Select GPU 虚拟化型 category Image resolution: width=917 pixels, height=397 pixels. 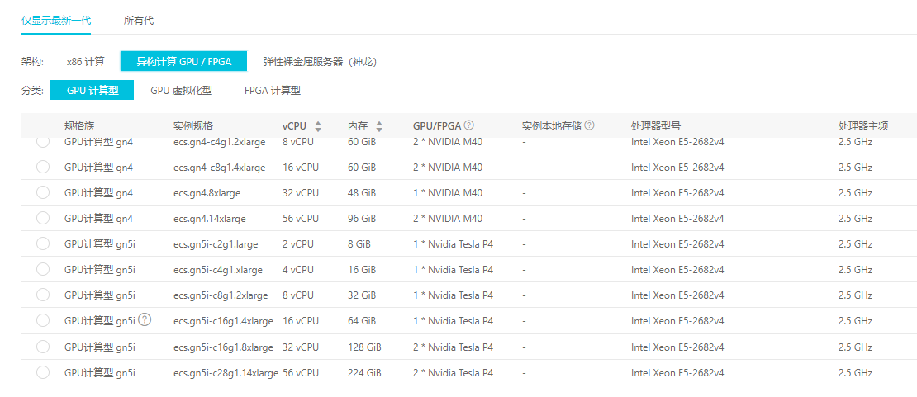pos(181,90)
